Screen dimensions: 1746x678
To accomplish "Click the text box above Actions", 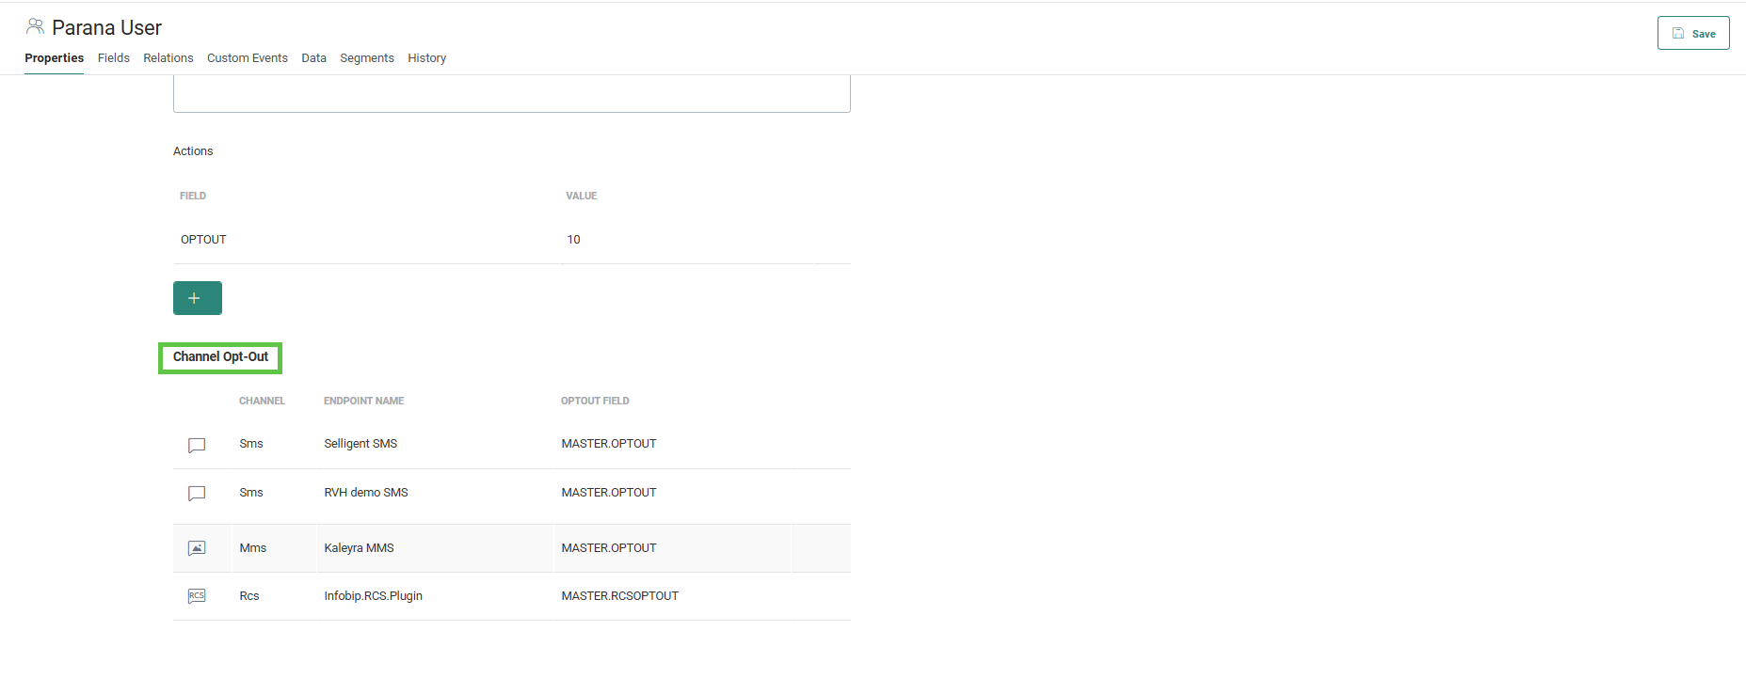I will point(512,93).
